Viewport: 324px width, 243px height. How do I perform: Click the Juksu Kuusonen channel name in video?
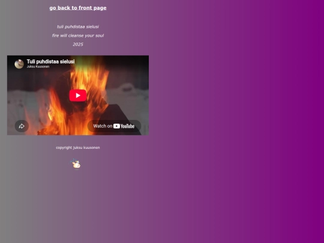tap(38, 67)
